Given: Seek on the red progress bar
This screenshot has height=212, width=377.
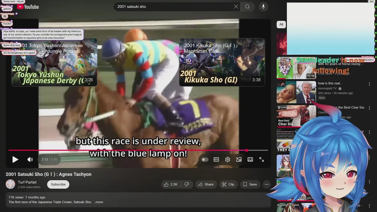Looking at the screenshot, I should coord(138,150).
